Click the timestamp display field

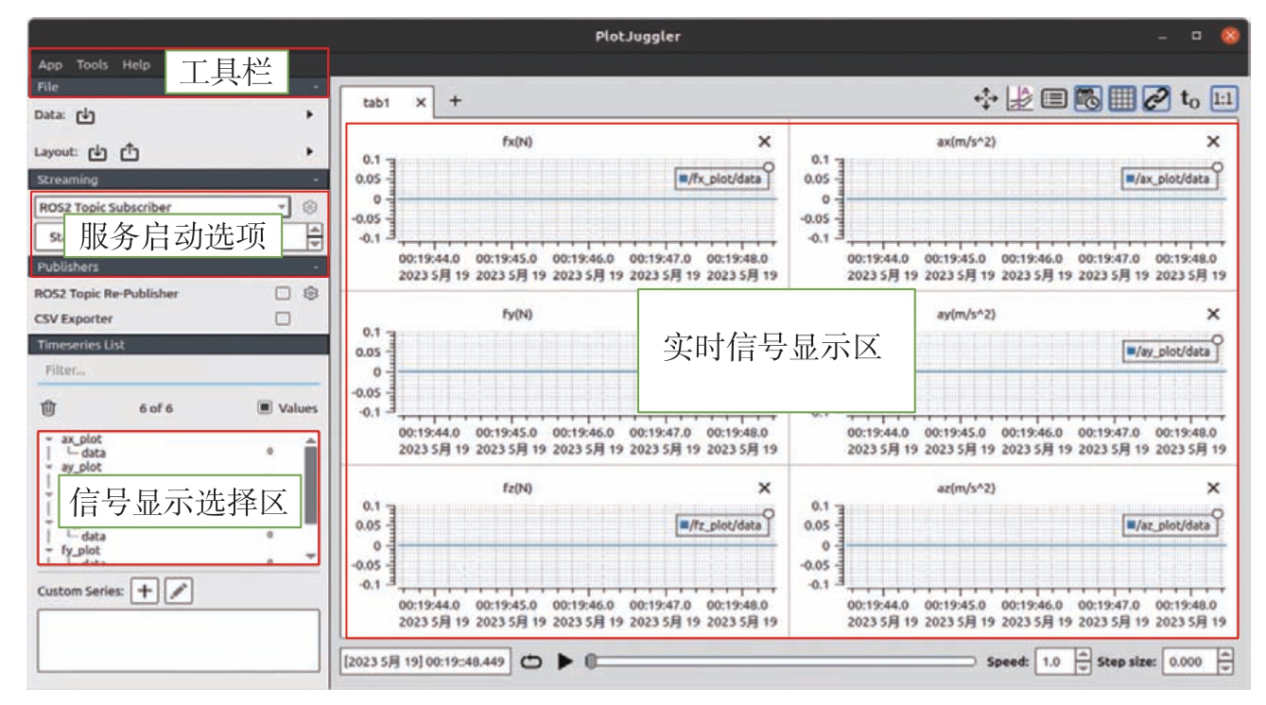click(426, 662)
